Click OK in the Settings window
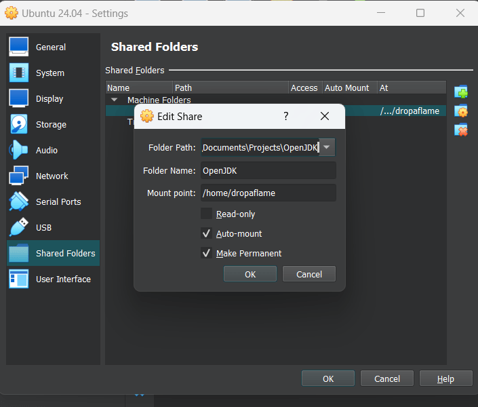This screenshot has width=478, height=407. click(x=328, y=379)
